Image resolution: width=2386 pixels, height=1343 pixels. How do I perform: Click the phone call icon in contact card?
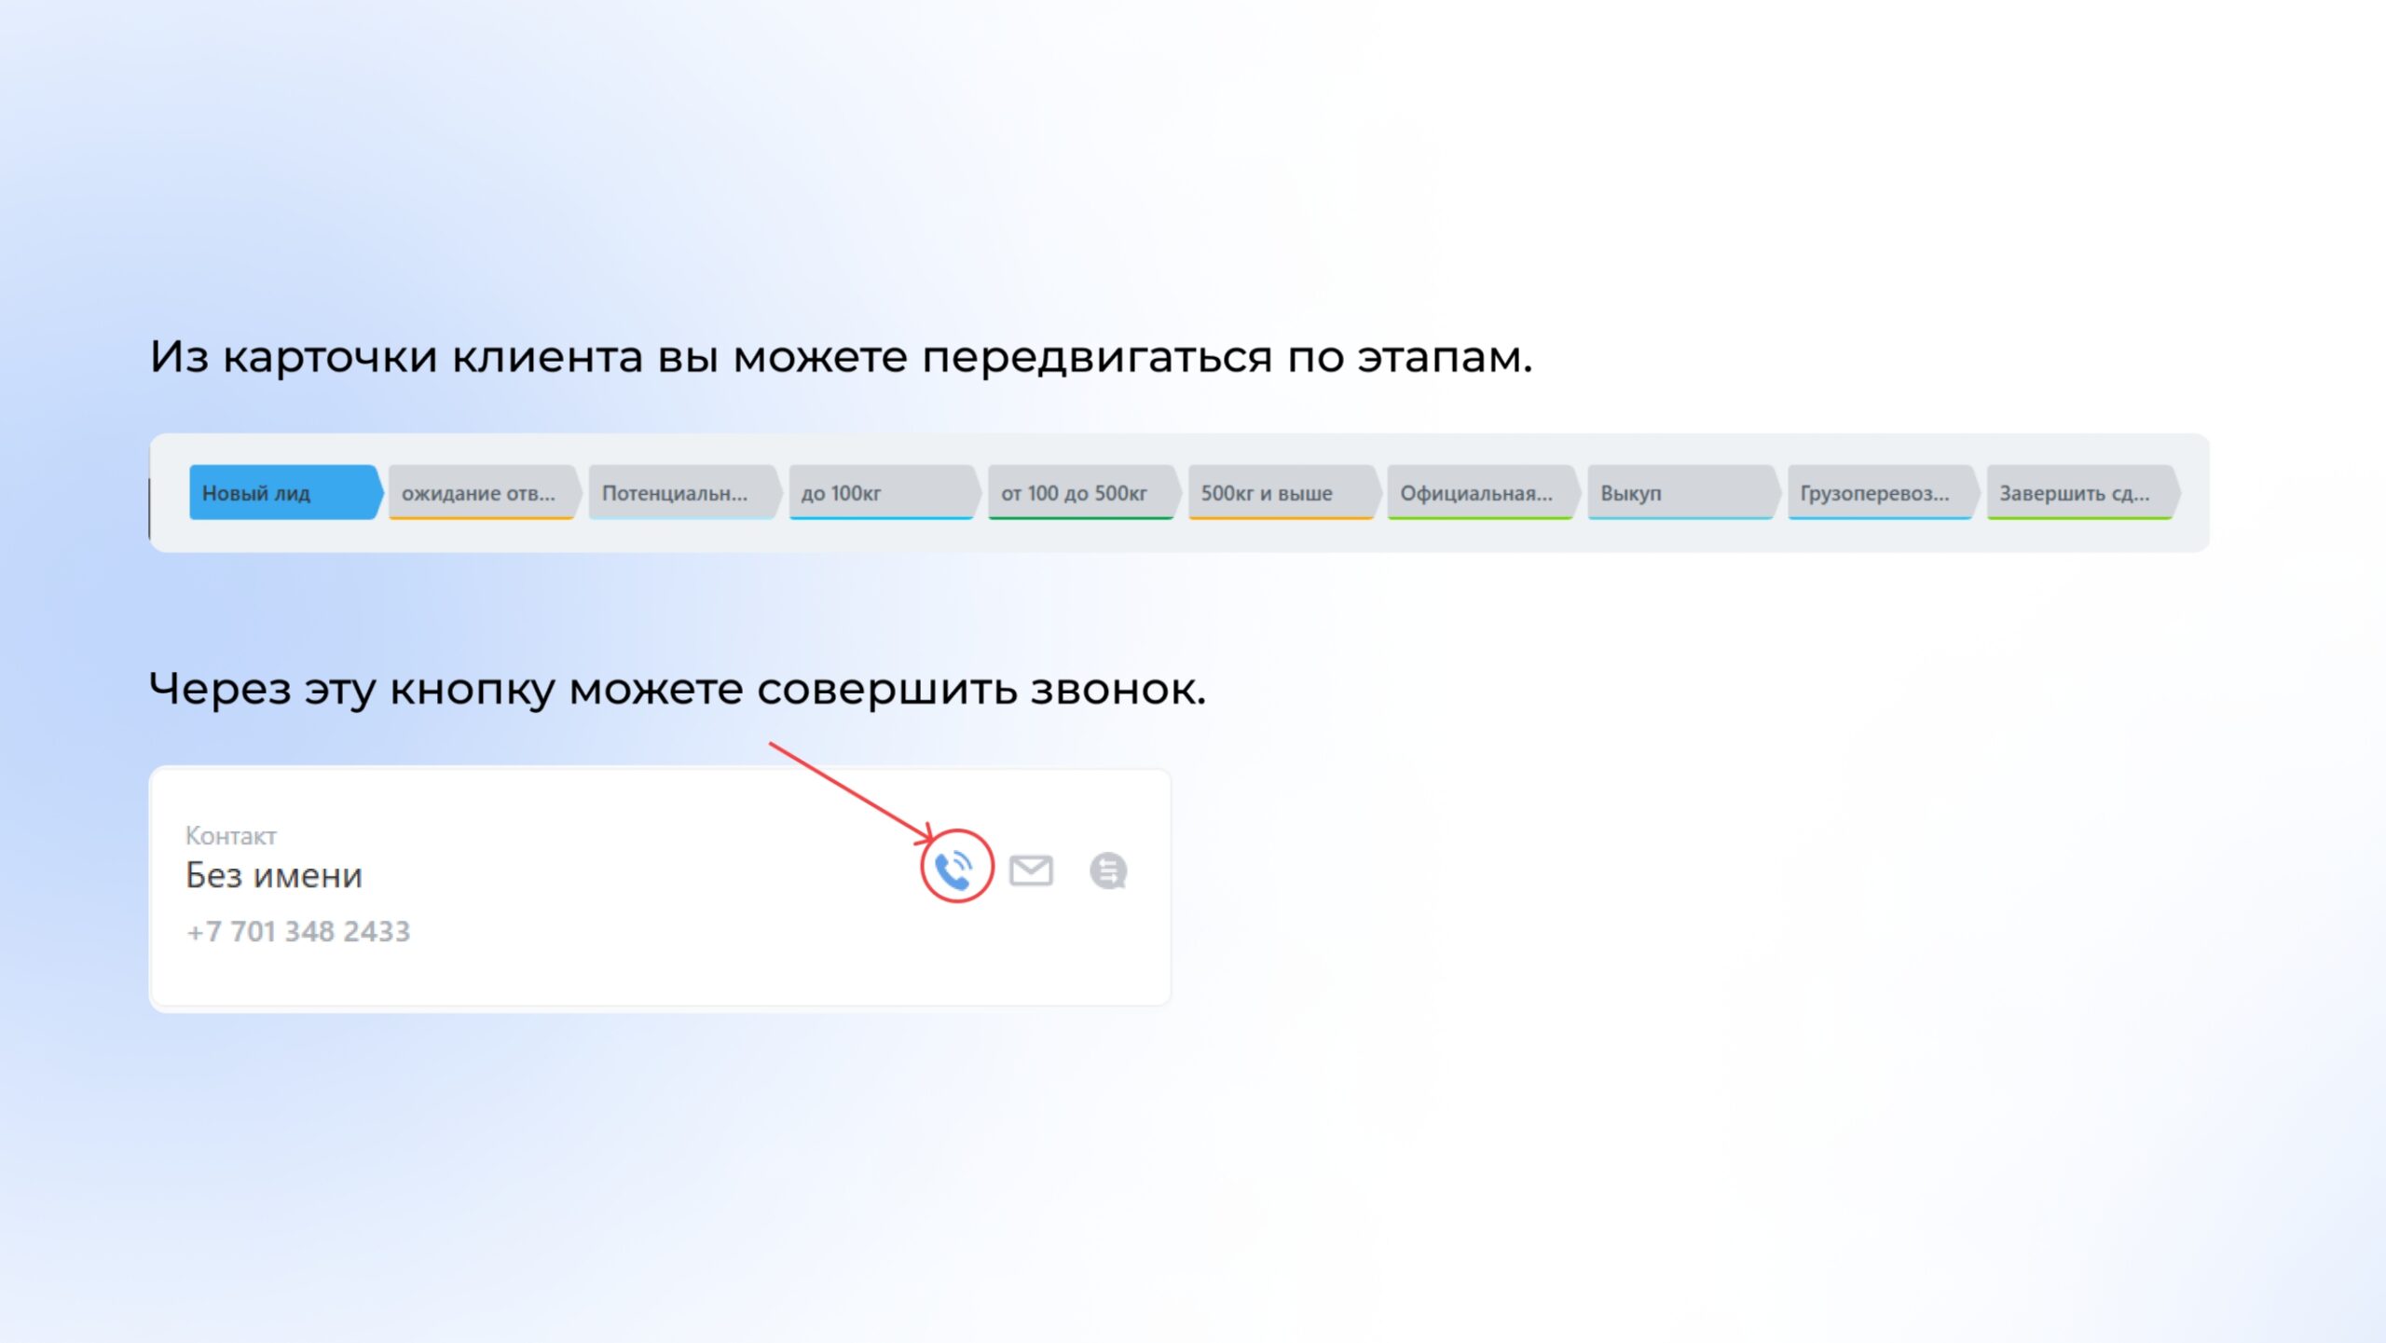[955, 870]
